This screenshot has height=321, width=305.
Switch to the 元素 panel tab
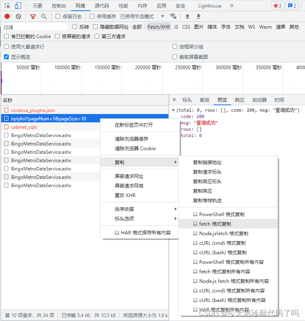tap(37, 6)
